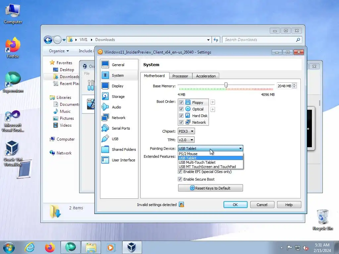Open Supermium desktop shortcut
This screenshot has height=254, width=339.
point(13,82)
